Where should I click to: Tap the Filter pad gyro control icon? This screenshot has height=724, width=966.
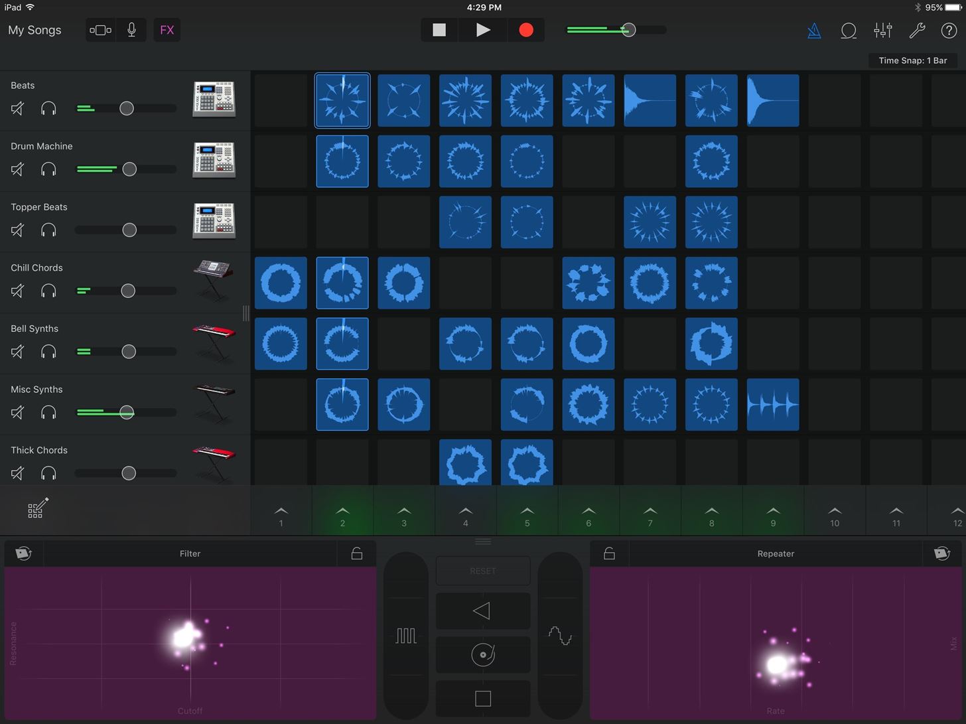pyautogui.click(x=24, y=553)
